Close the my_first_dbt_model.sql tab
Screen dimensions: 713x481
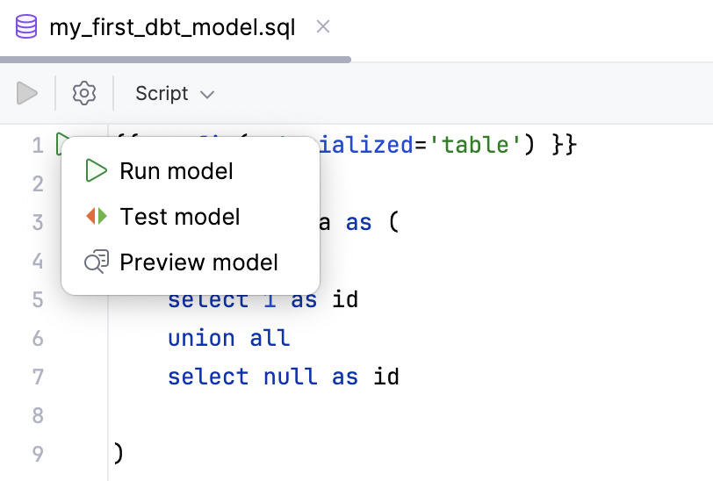point(322,27)
